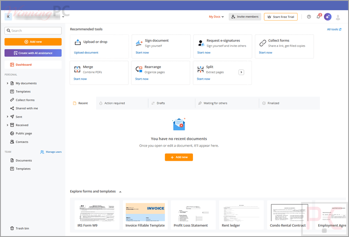
Task: Click the Rearrange tool icon
Action: (139, 69)
